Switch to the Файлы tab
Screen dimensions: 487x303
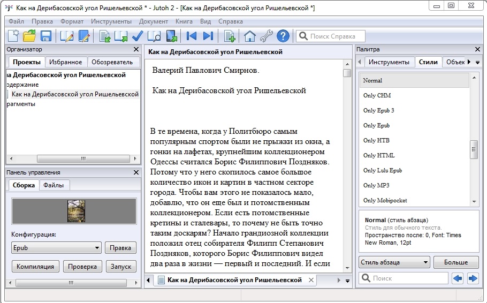(54, 185)
